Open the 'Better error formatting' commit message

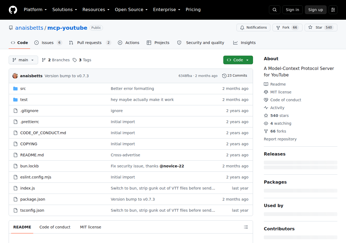click(x=132, y=89)
